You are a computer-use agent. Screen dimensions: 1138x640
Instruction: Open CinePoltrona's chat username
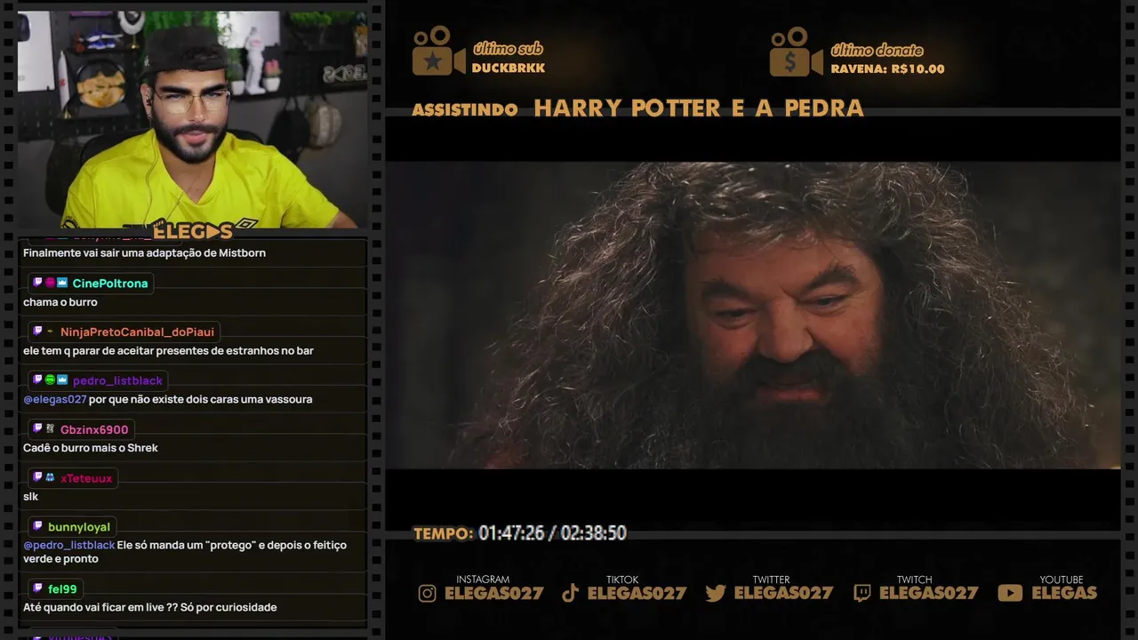pyautogui.click(x=110, y=284)
